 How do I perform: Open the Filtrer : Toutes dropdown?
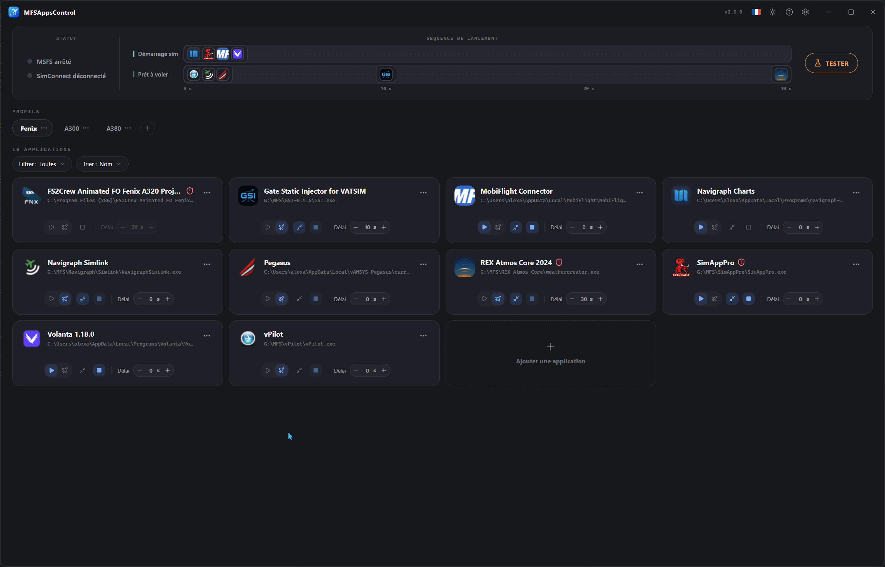point(42,164)
